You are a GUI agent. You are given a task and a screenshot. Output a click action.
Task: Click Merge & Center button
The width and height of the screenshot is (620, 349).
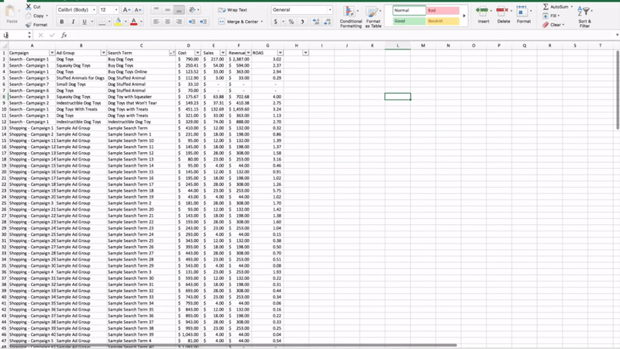point(239,22)
